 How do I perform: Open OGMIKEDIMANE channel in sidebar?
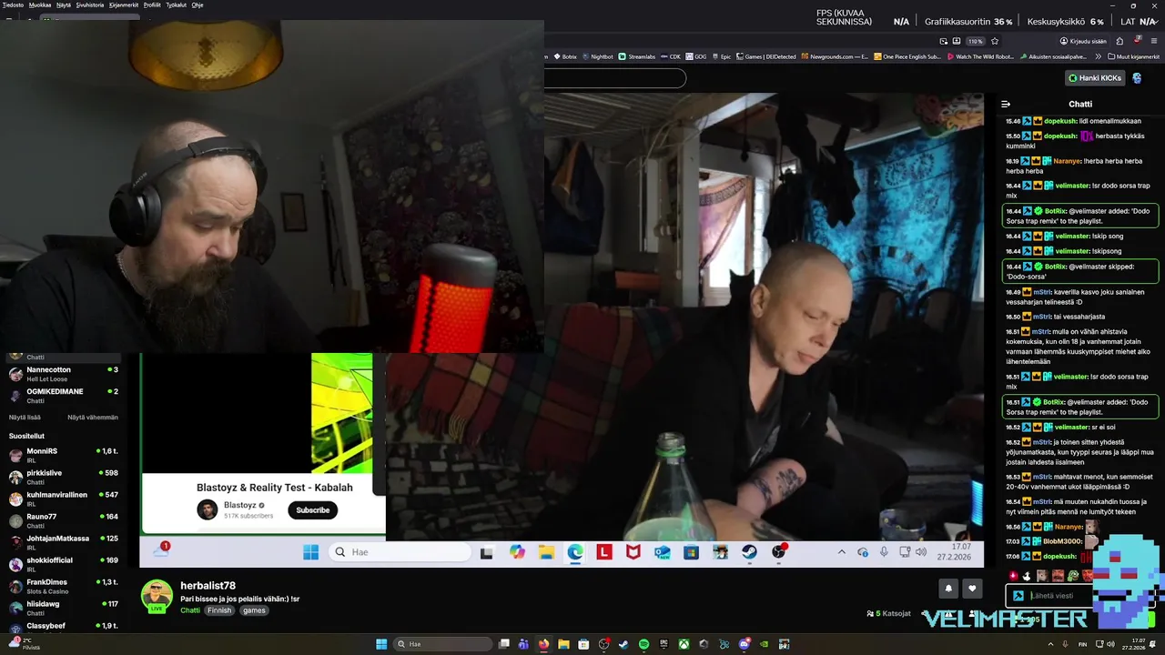64,396
